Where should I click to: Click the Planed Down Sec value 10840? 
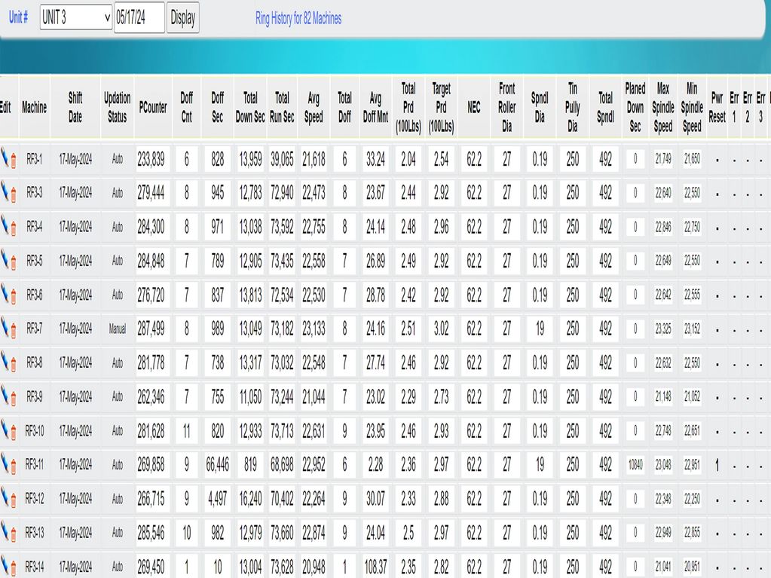635,465
